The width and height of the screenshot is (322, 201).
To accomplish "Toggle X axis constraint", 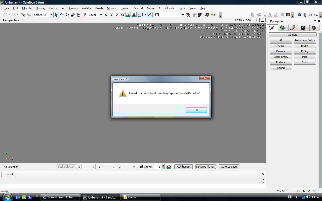I will (x=106, y=15).
